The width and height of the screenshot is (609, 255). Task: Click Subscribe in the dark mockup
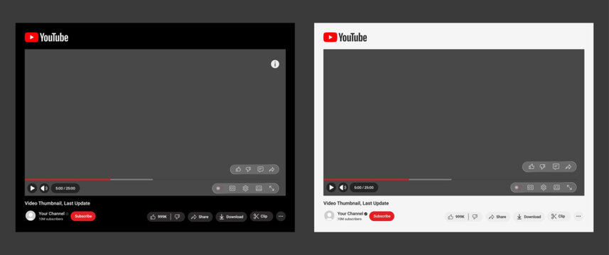point(83,216)
